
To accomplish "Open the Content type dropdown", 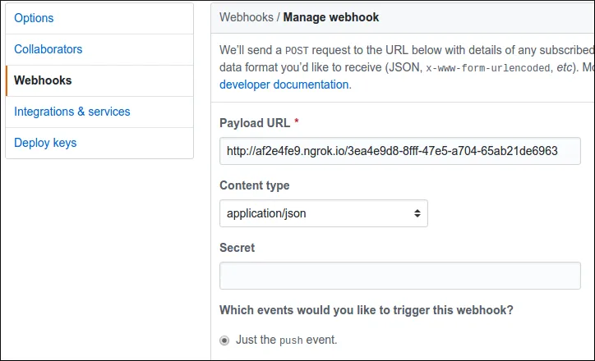I will click(323, 213).
